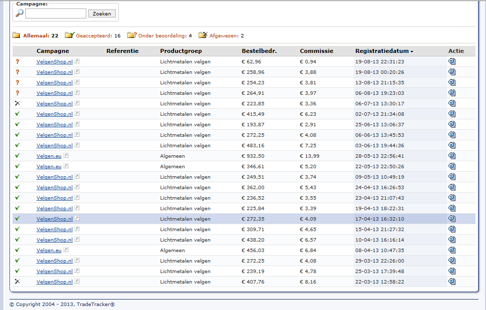486x310 pixels.
Task: Open action icon for 25-06-13 13:06:37 row
Action: pyautogui.click(x=452, y=124)
